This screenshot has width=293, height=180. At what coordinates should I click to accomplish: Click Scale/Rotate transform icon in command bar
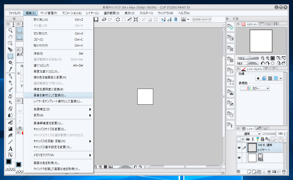click(x=136, y=19)
